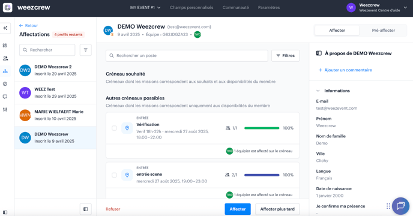Focus the Rechercher profile search field
Image resolution: width=413 pixels, height=216 pixels.
(47, 50)
